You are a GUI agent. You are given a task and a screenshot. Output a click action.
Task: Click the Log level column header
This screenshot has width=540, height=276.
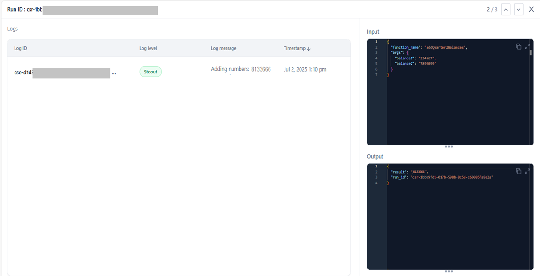pyautogui.click(x=148, y=48)
